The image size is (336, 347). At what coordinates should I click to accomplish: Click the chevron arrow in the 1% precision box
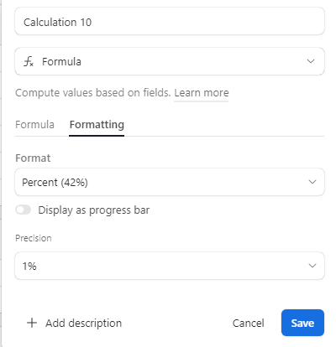[x=312, y=266]
